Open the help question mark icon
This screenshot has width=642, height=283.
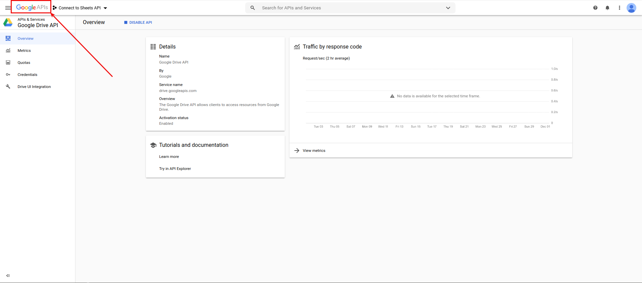(595, 8)
